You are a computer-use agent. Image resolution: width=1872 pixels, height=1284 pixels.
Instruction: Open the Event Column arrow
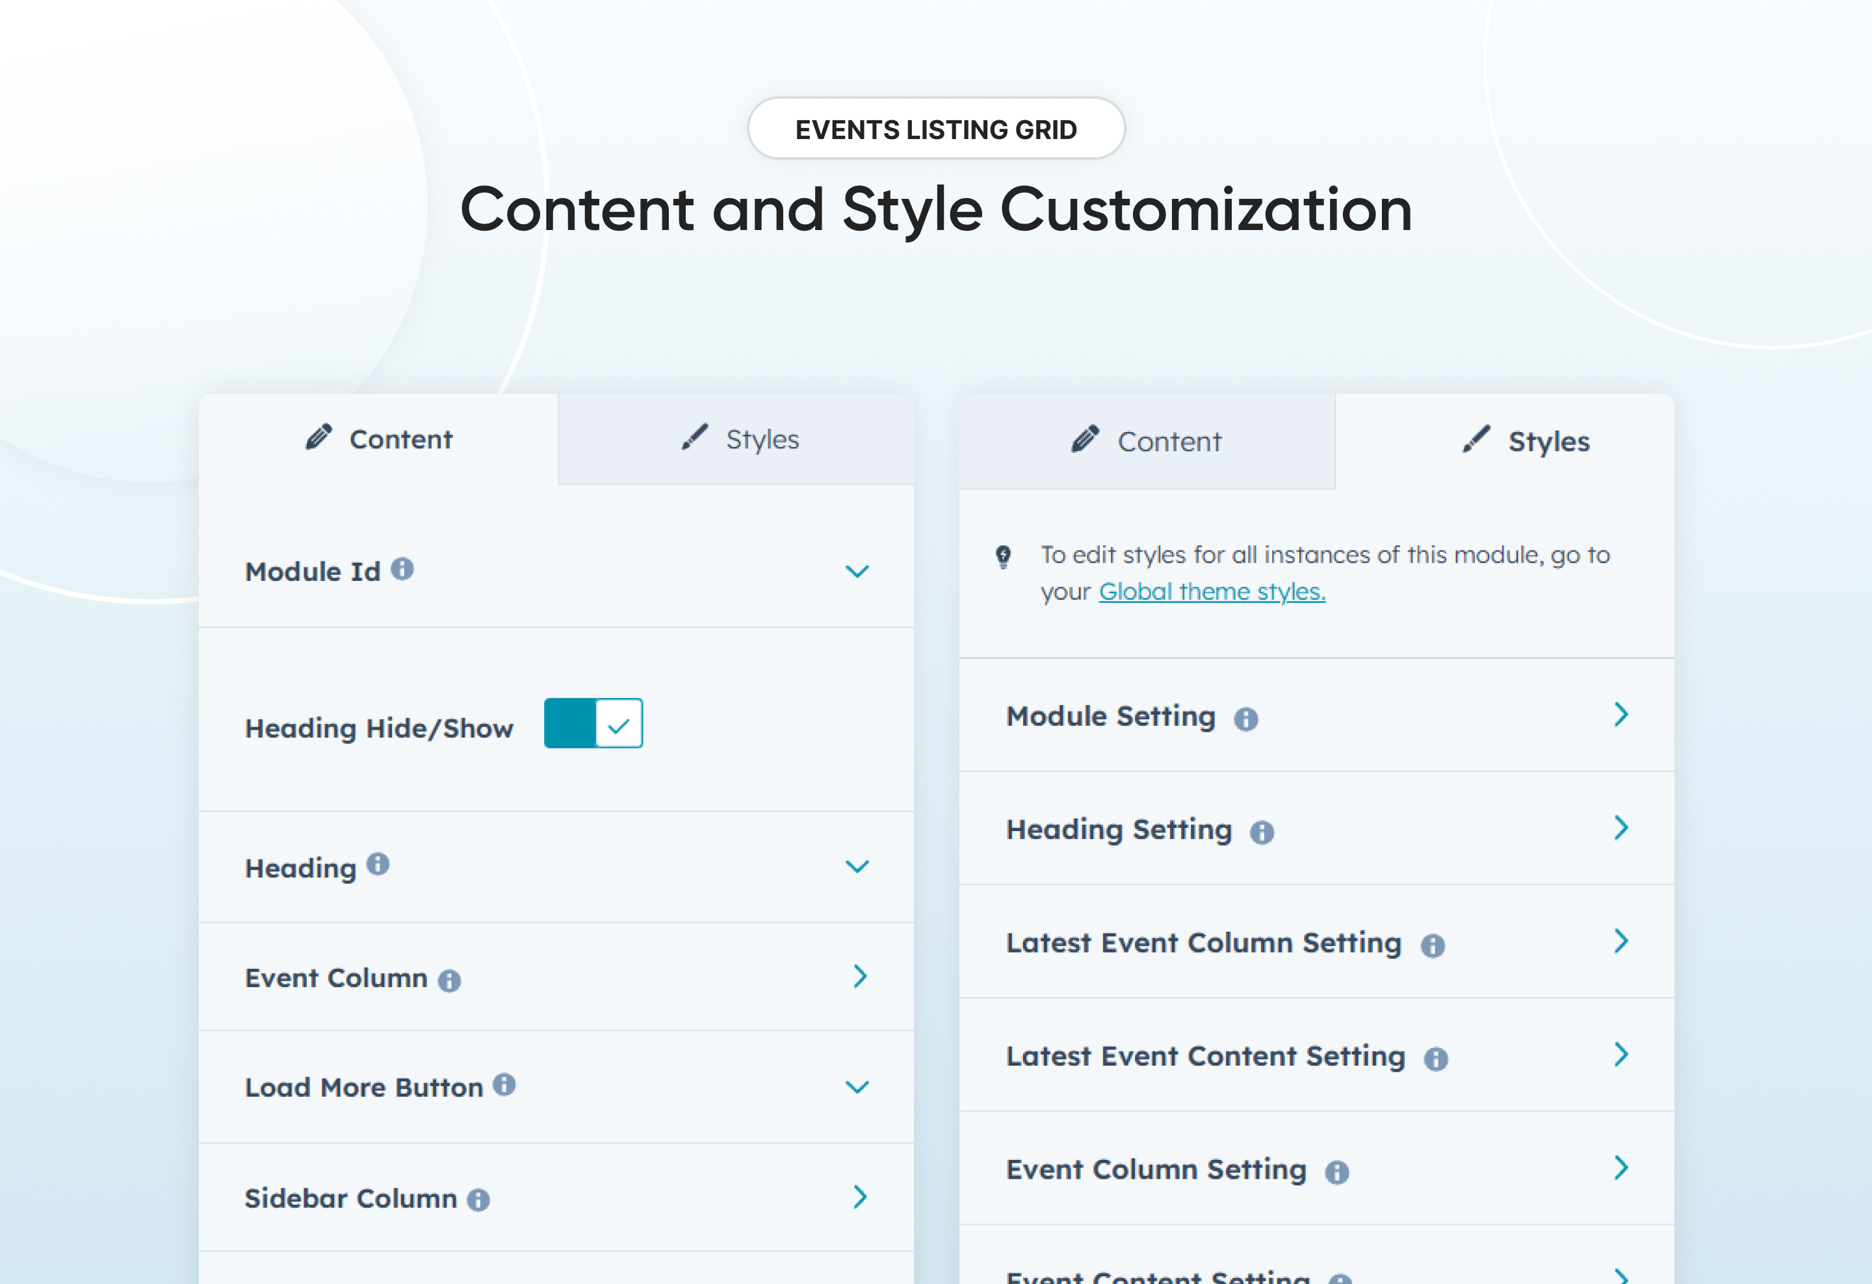point(859,976)
